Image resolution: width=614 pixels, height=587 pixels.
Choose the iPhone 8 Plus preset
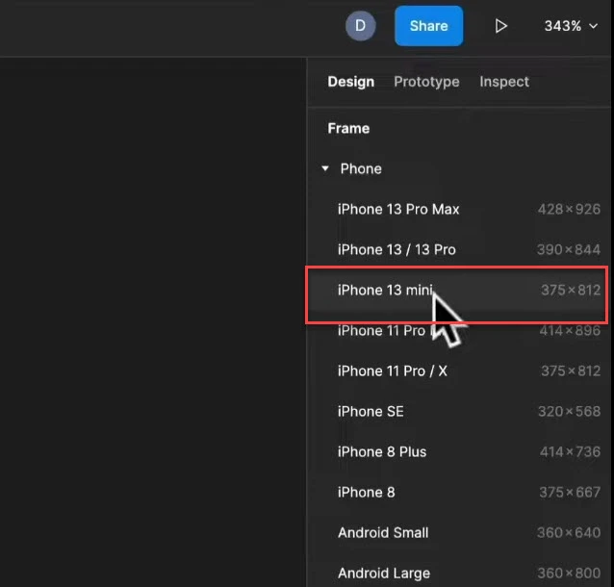point(458,451)
